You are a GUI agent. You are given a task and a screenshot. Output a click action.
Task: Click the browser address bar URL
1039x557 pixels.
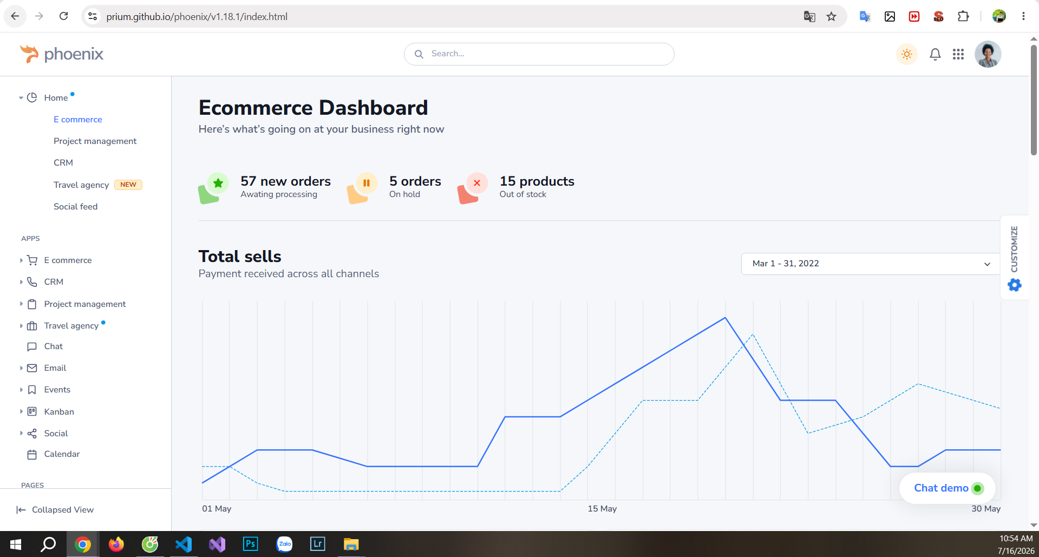[197, 17]
